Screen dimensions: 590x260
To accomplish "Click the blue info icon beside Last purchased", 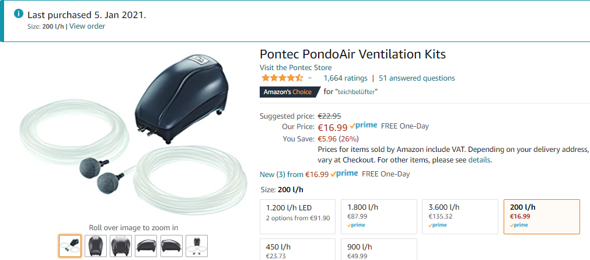I will [19, 14].
